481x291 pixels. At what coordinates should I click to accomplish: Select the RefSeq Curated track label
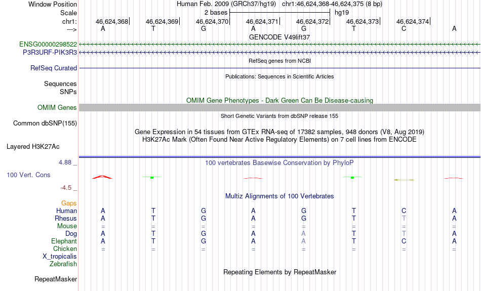tap(54, 68)
